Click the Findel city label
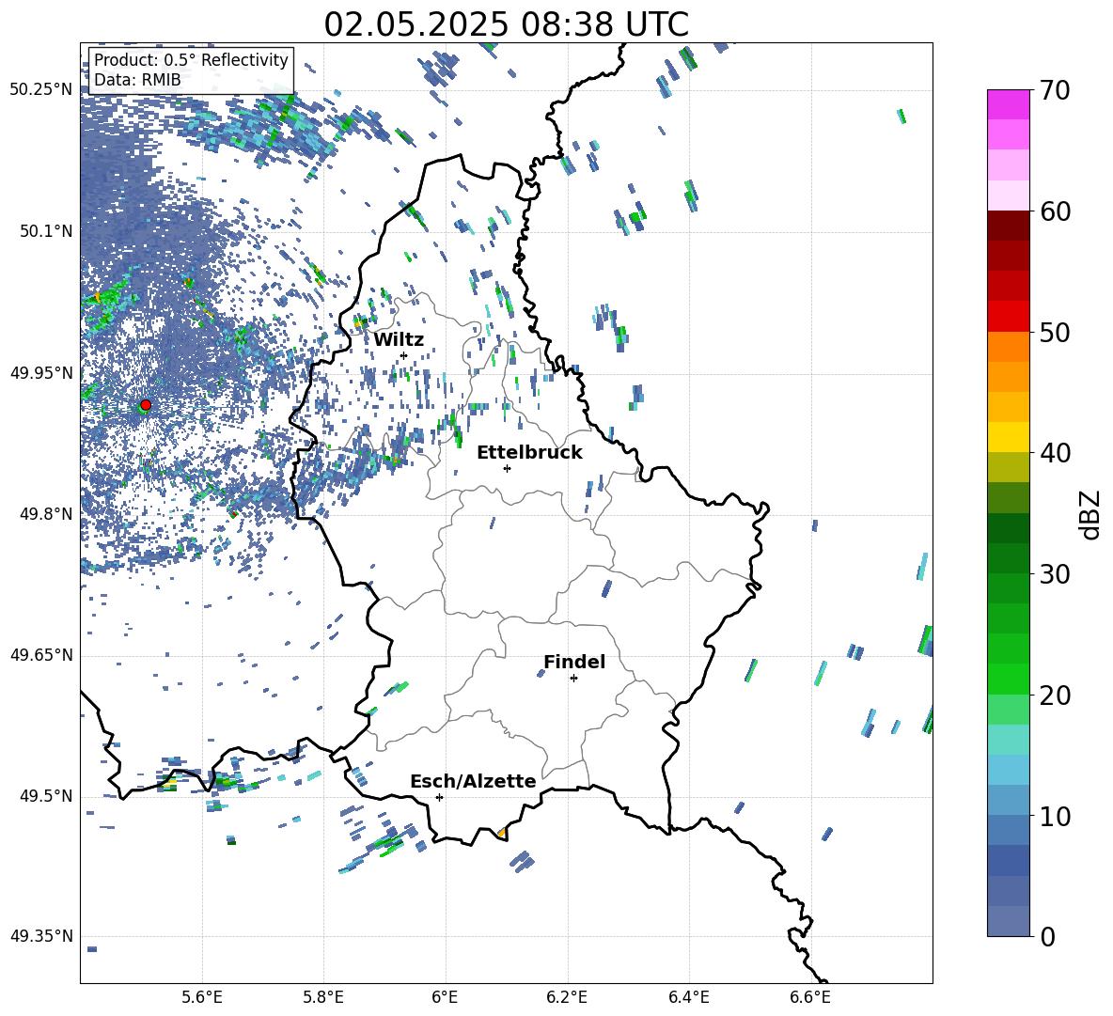This screenshot has width=1113, height=1016. tap(574, 662)
